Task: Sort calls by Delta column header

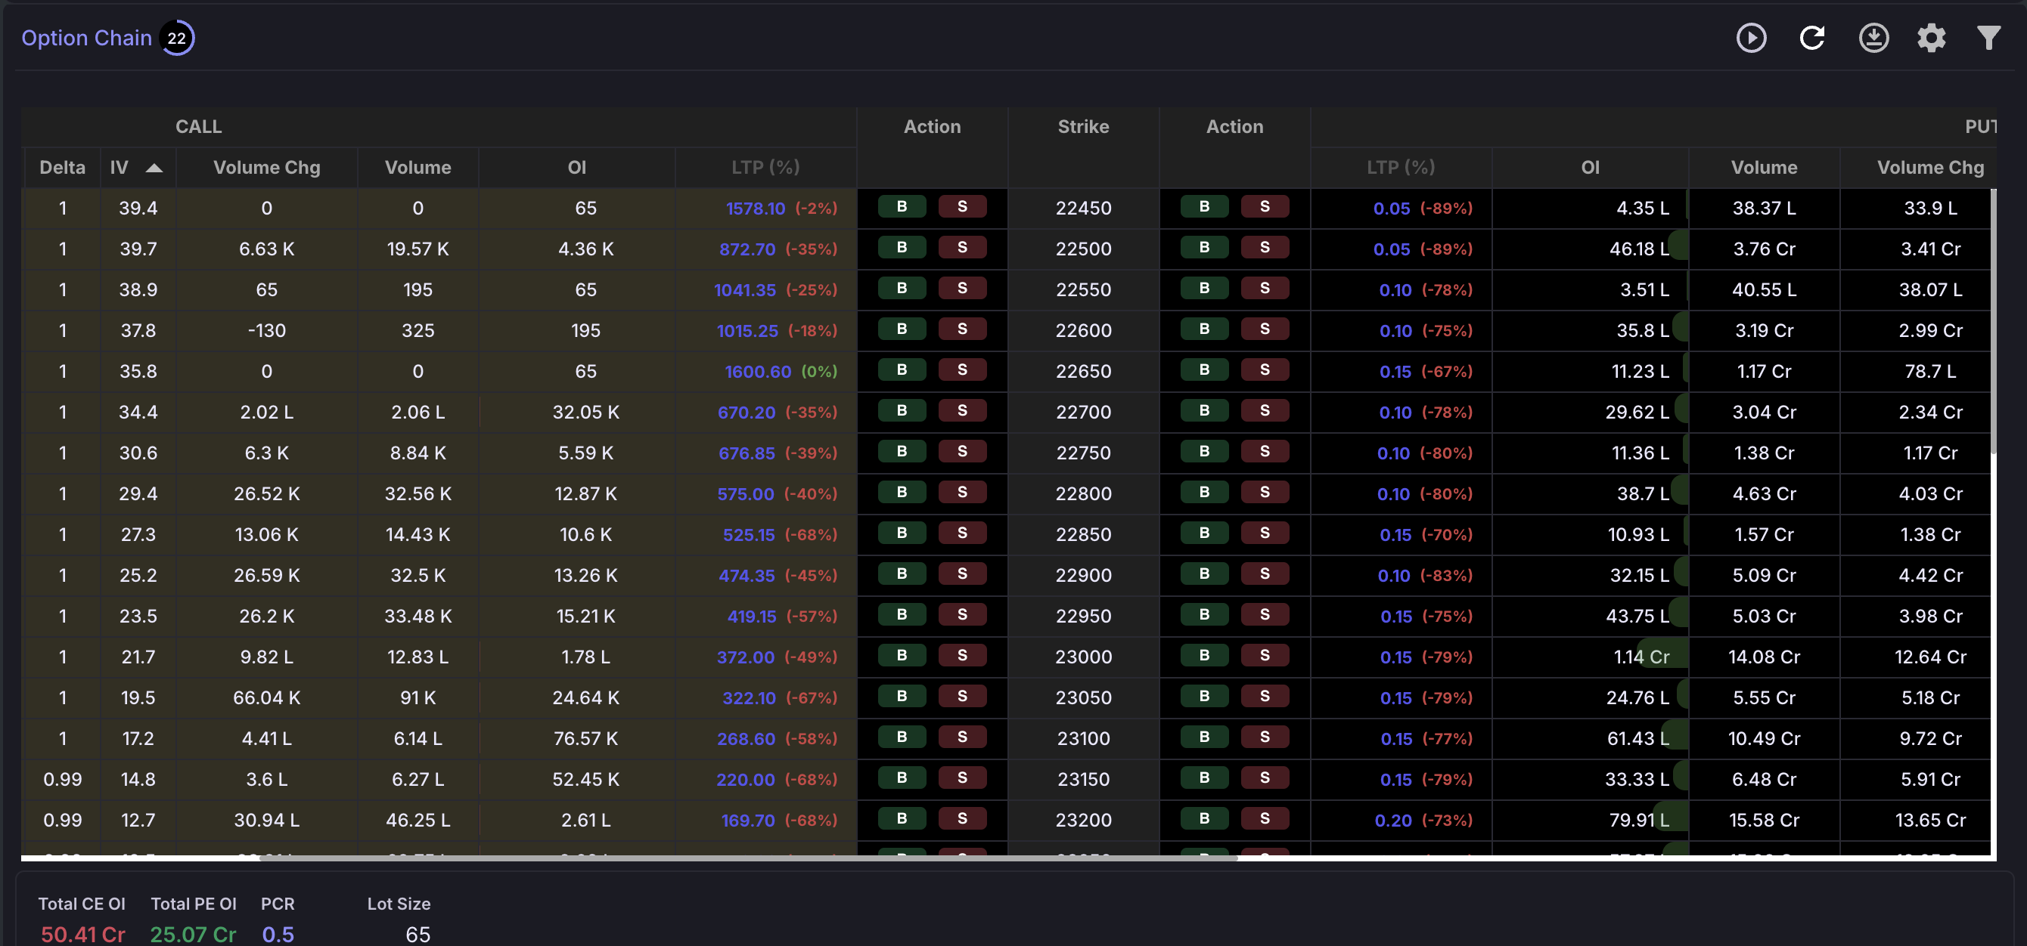Action: [62, 168]
